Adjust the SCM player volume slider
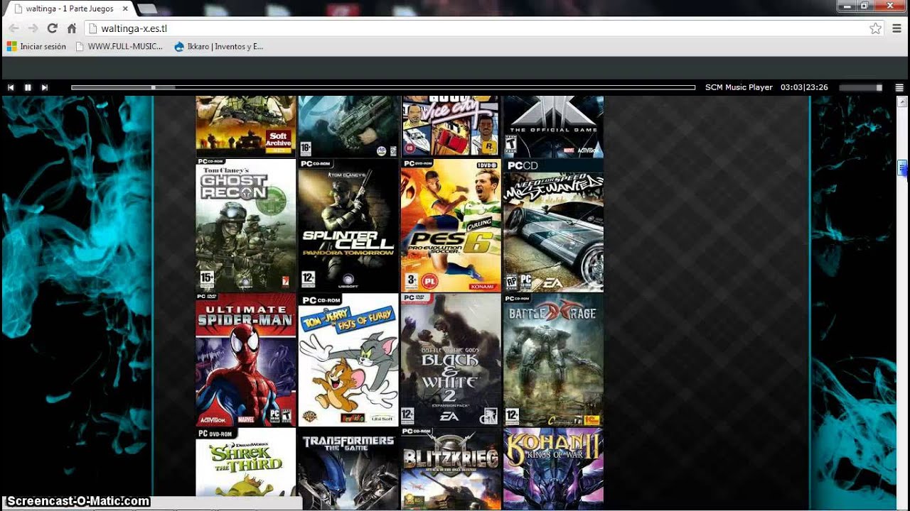The width and height of the screenshot is (910, 511). pos(861,87)
